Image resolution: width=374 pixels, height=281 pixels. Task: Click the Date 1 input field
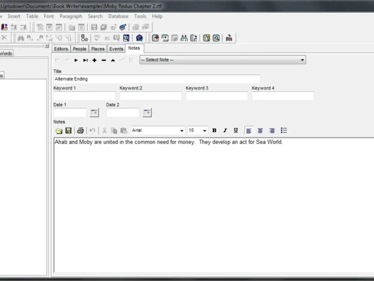click(x=70, y=112)
